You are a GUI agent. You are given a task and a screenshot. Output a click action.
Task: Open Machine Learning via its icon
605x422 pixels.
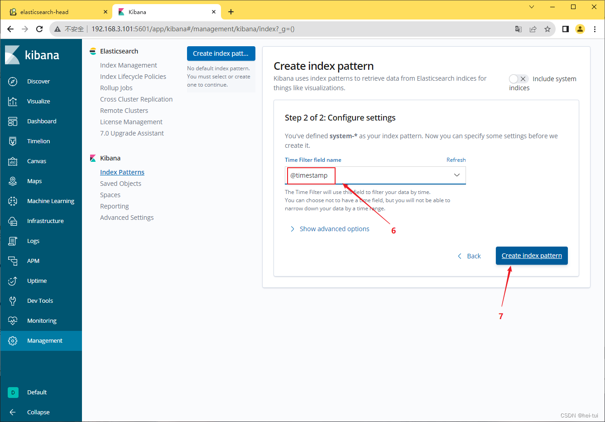13,201
